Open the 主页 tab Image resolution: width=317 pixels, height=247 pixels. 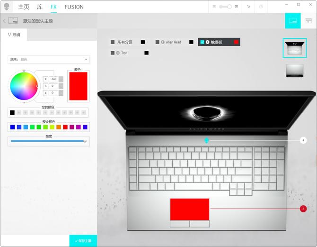coord(24,7)
